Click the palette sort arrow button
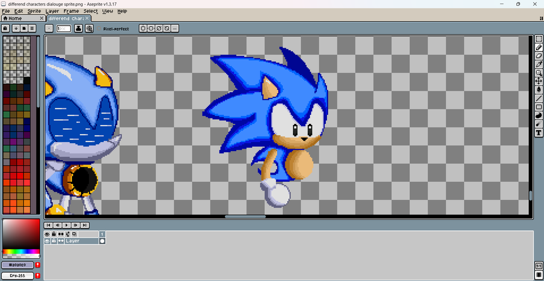The width and height of the screenshot is (544, 281). [x=16, y=28]
